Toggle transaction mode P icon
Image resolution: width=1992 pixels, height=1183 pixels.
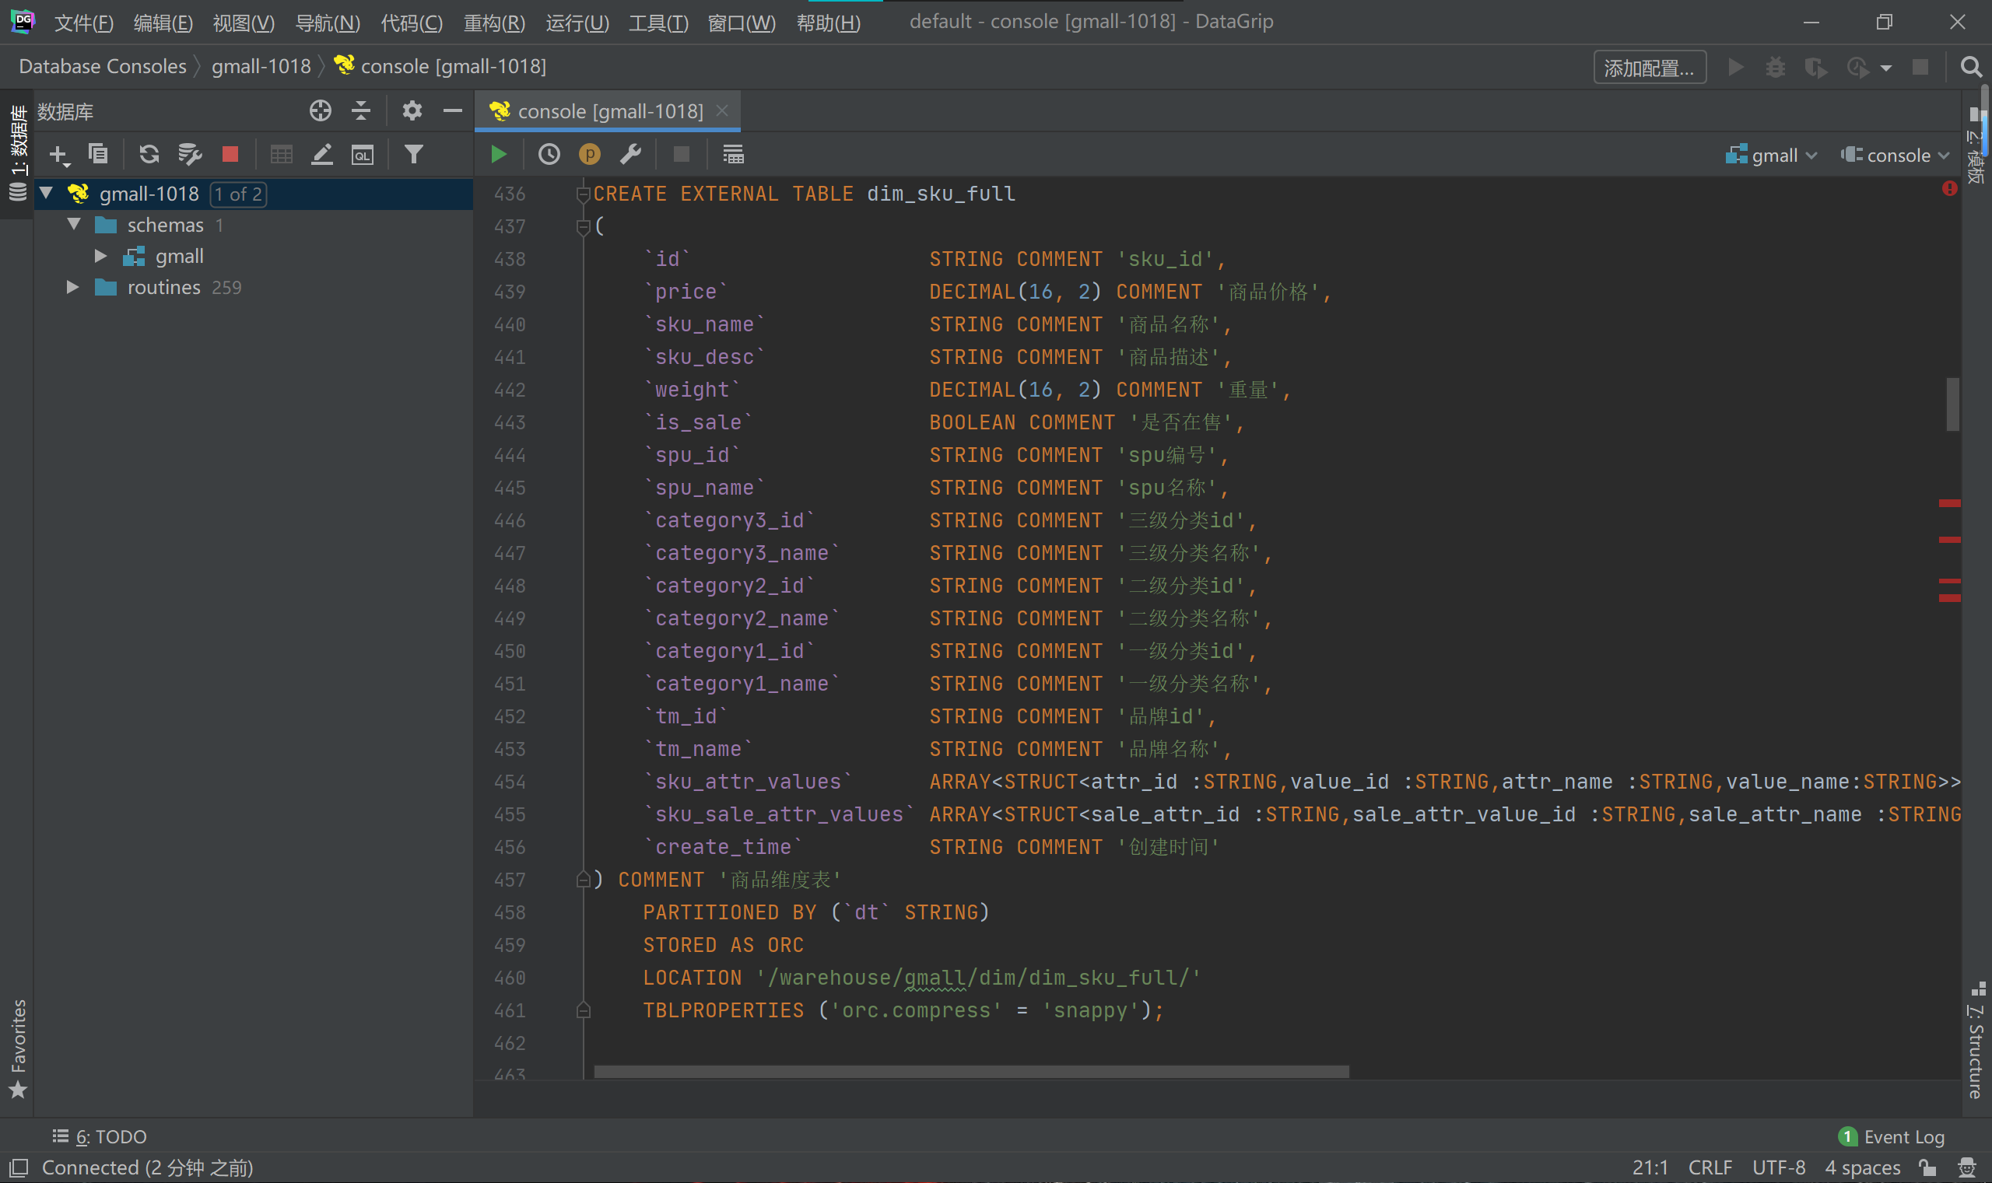pyautogui.click(x=589, y=154)
